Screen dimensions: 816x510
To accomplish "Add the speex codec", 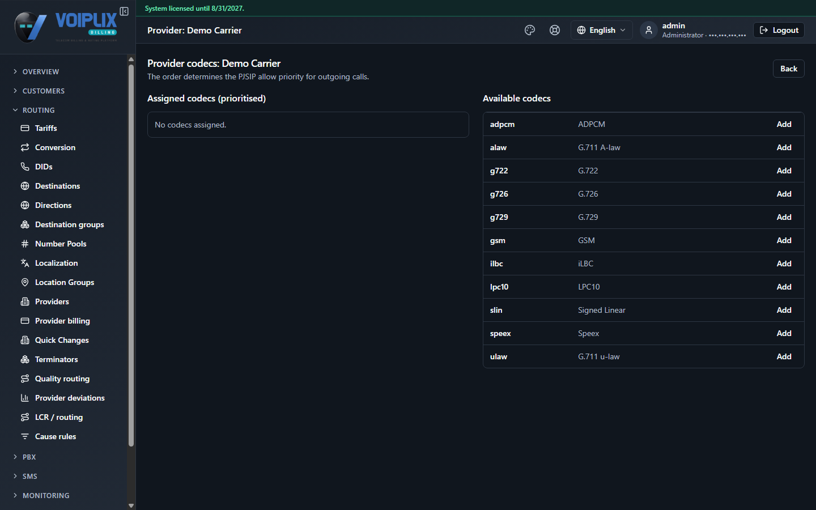I will coord(784,333).
